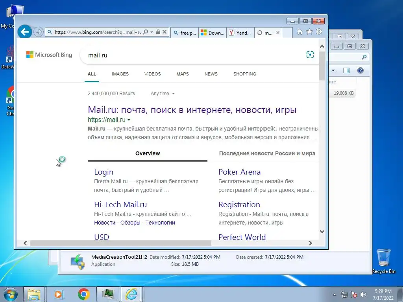Go back with the blue Back arrow

coord(25,32)
